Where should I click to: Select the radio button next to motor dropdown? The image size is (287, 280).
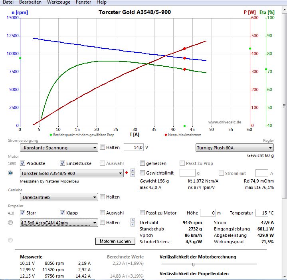click(10, 173)
